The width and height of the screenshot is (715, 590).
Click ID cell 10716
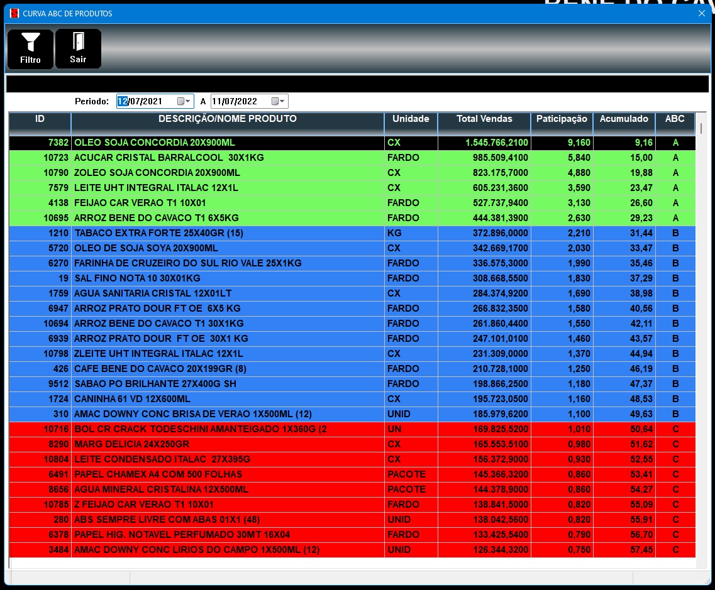55,429
